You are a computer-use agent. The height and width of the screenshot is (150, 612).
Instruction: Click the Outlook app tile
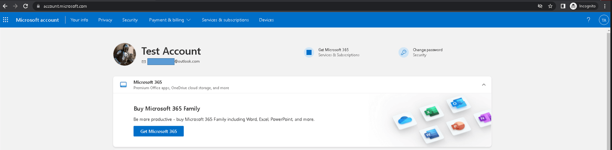(x=459, y=104)
